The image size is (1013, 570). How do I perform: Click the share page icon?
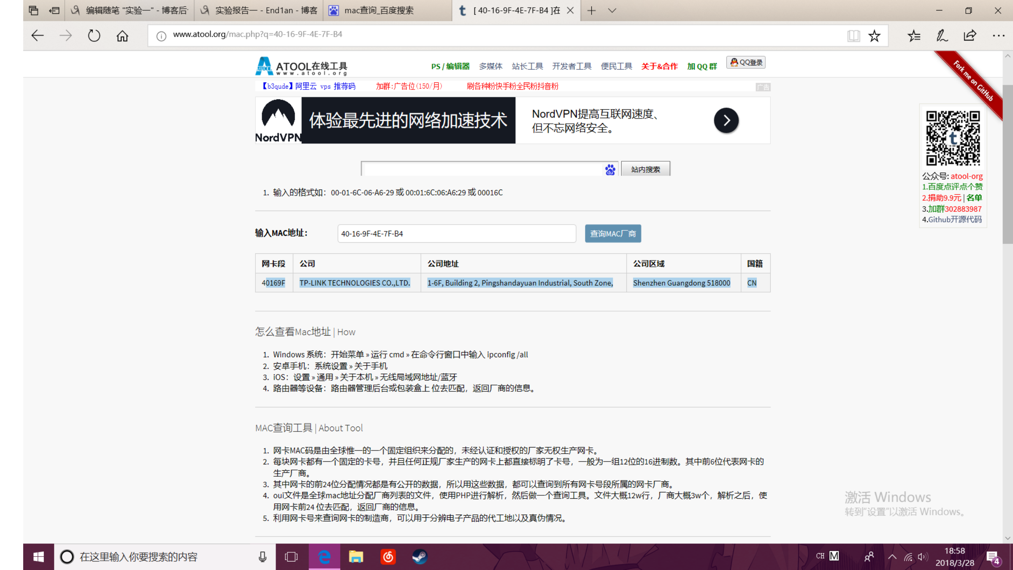tap(970, 36)
